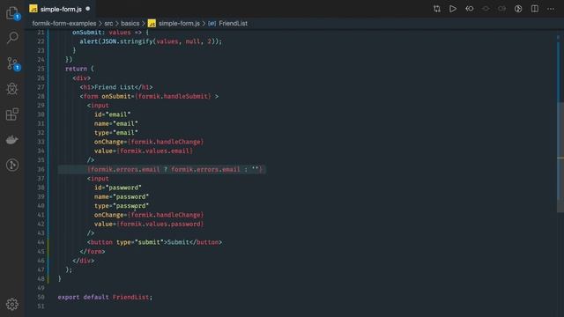Viewport: 564px width, 317px height.
Task: Close the unsaved simple-form.js tab dot
Action: pos(88,9)
